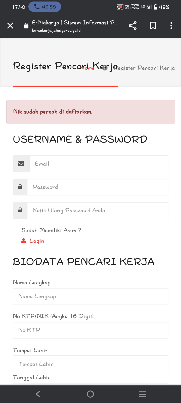Tap lock icon beside Ketik Ulang Password
This screenshot has width=181, height=403.
click(20, 210)
